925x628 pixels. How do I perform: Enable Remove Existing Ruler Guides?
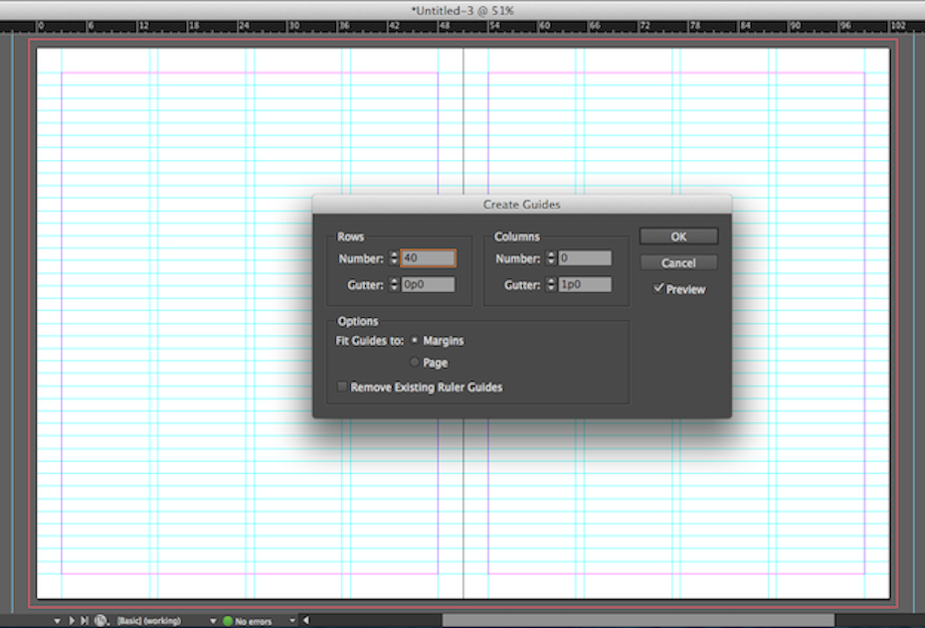pos(342,388)
